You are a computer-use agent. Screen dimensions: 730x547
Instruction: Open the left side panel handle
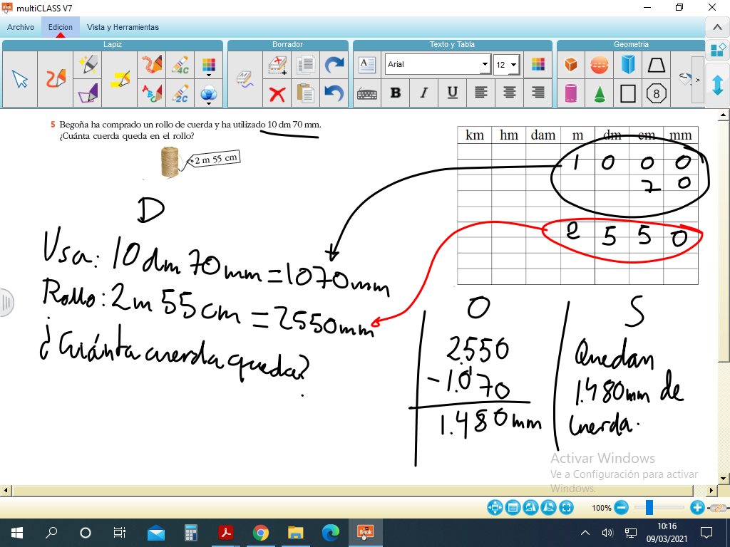(6, 303)
